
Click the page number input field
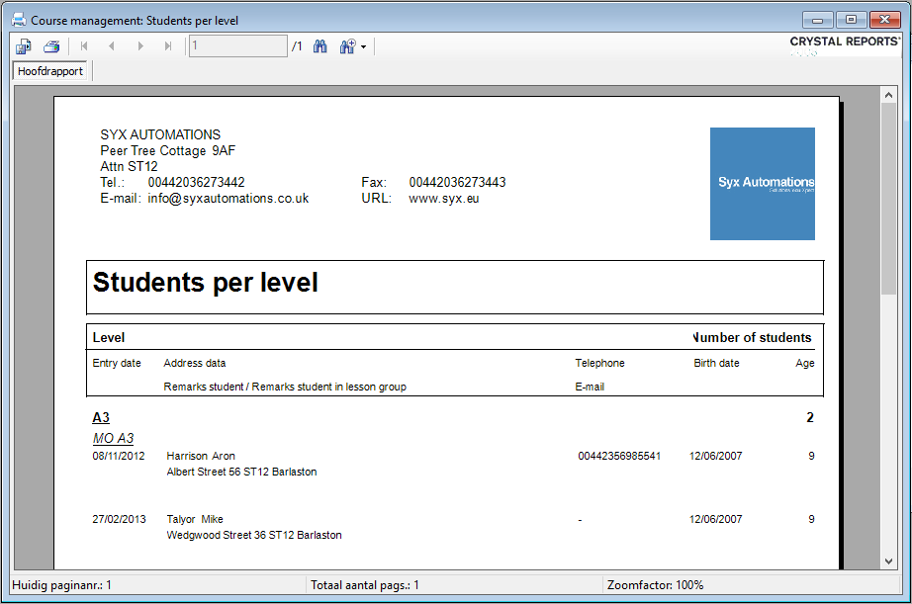237,46
